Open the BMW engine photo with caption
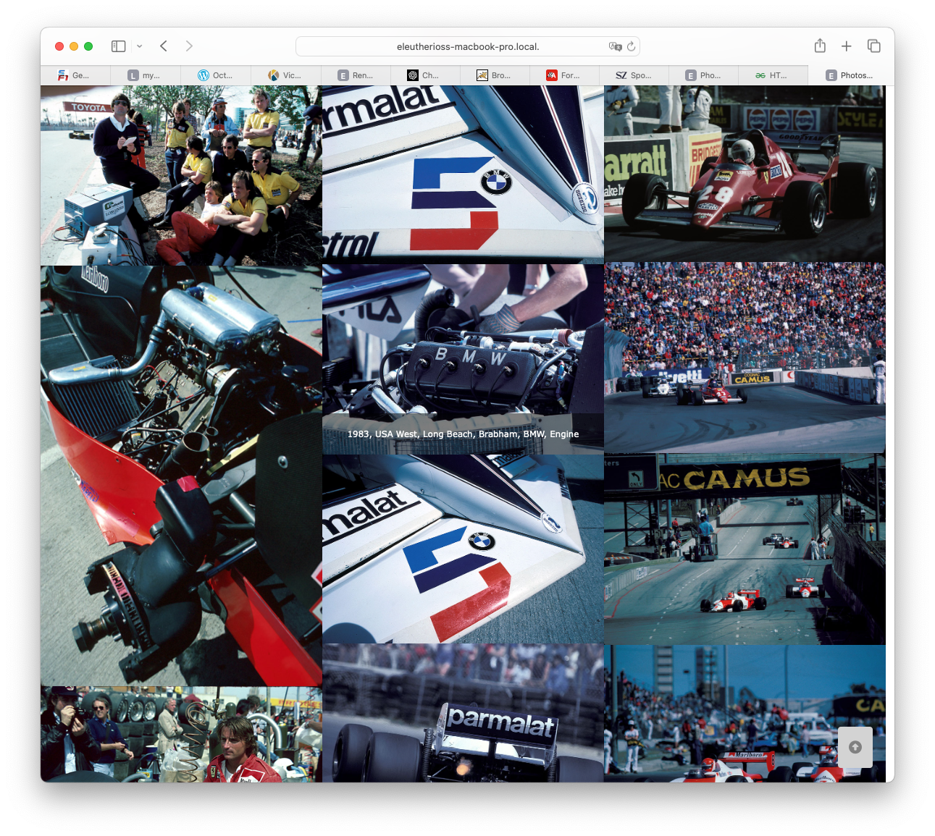The width and height of the screenshot is (935, 836). (x=463, y=358)
